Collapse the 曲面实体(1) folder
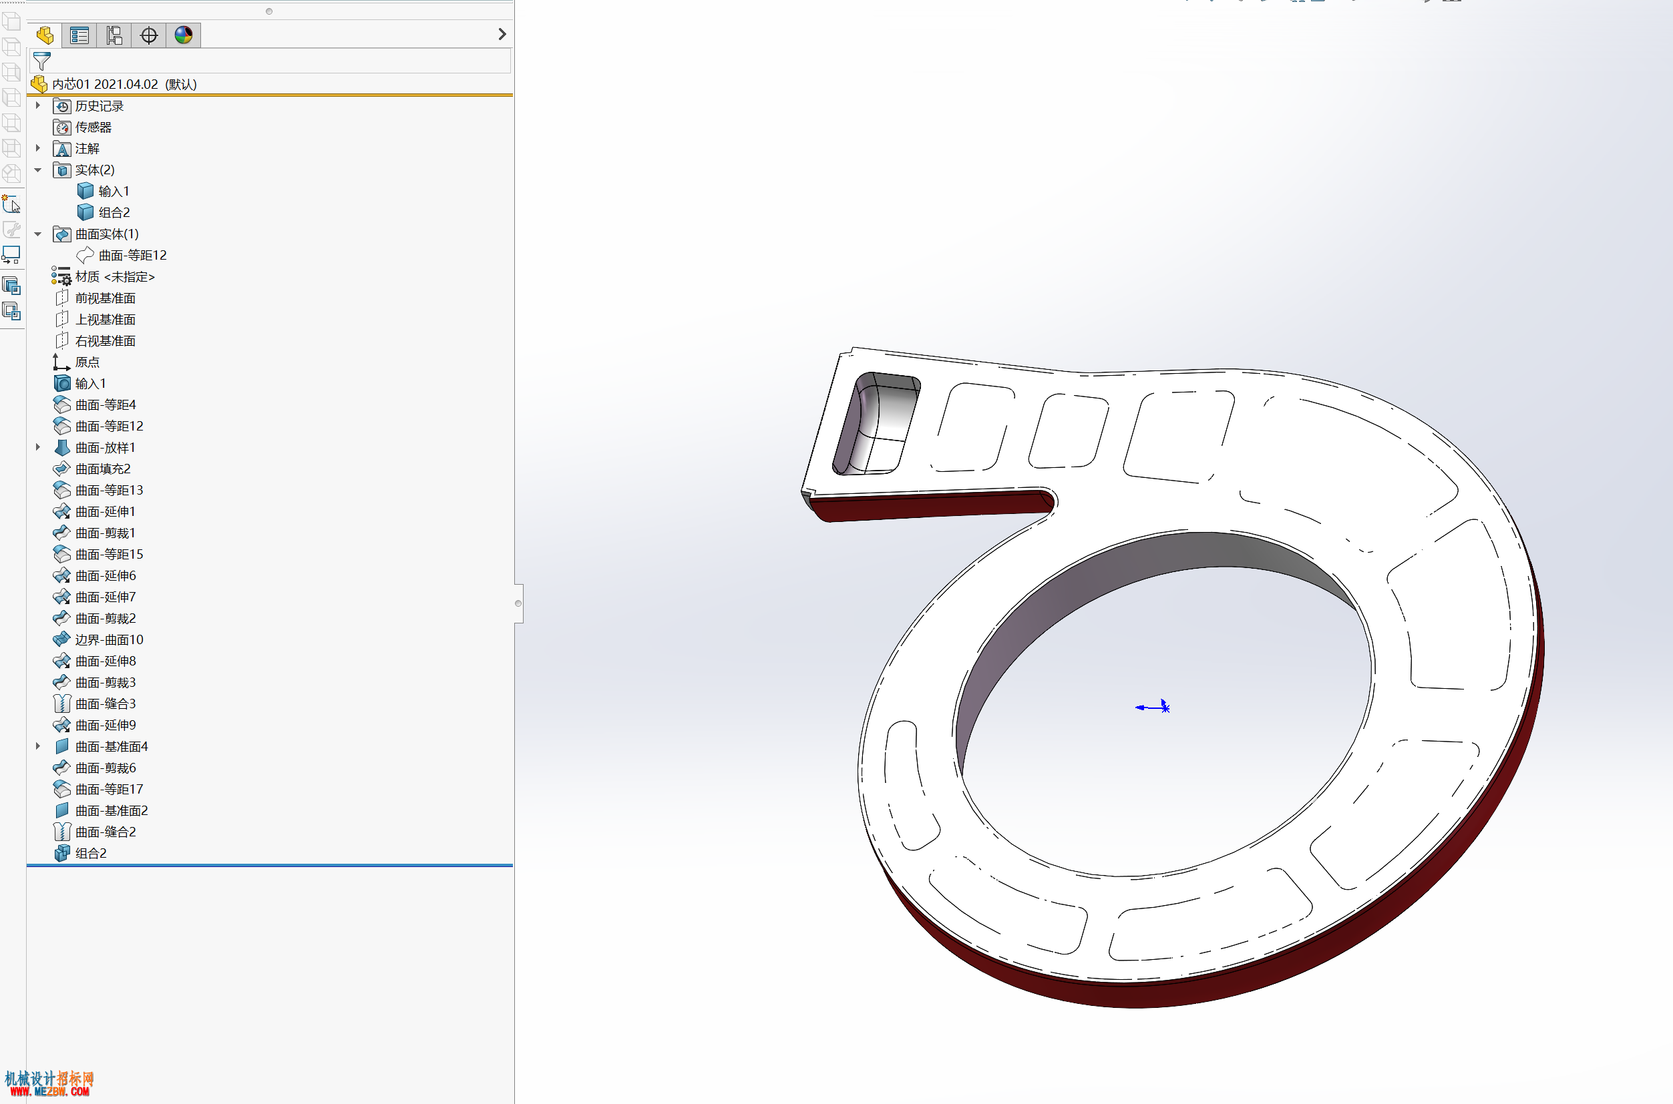The width and height of the screenshot is (1673, 1104). (38, 234)
